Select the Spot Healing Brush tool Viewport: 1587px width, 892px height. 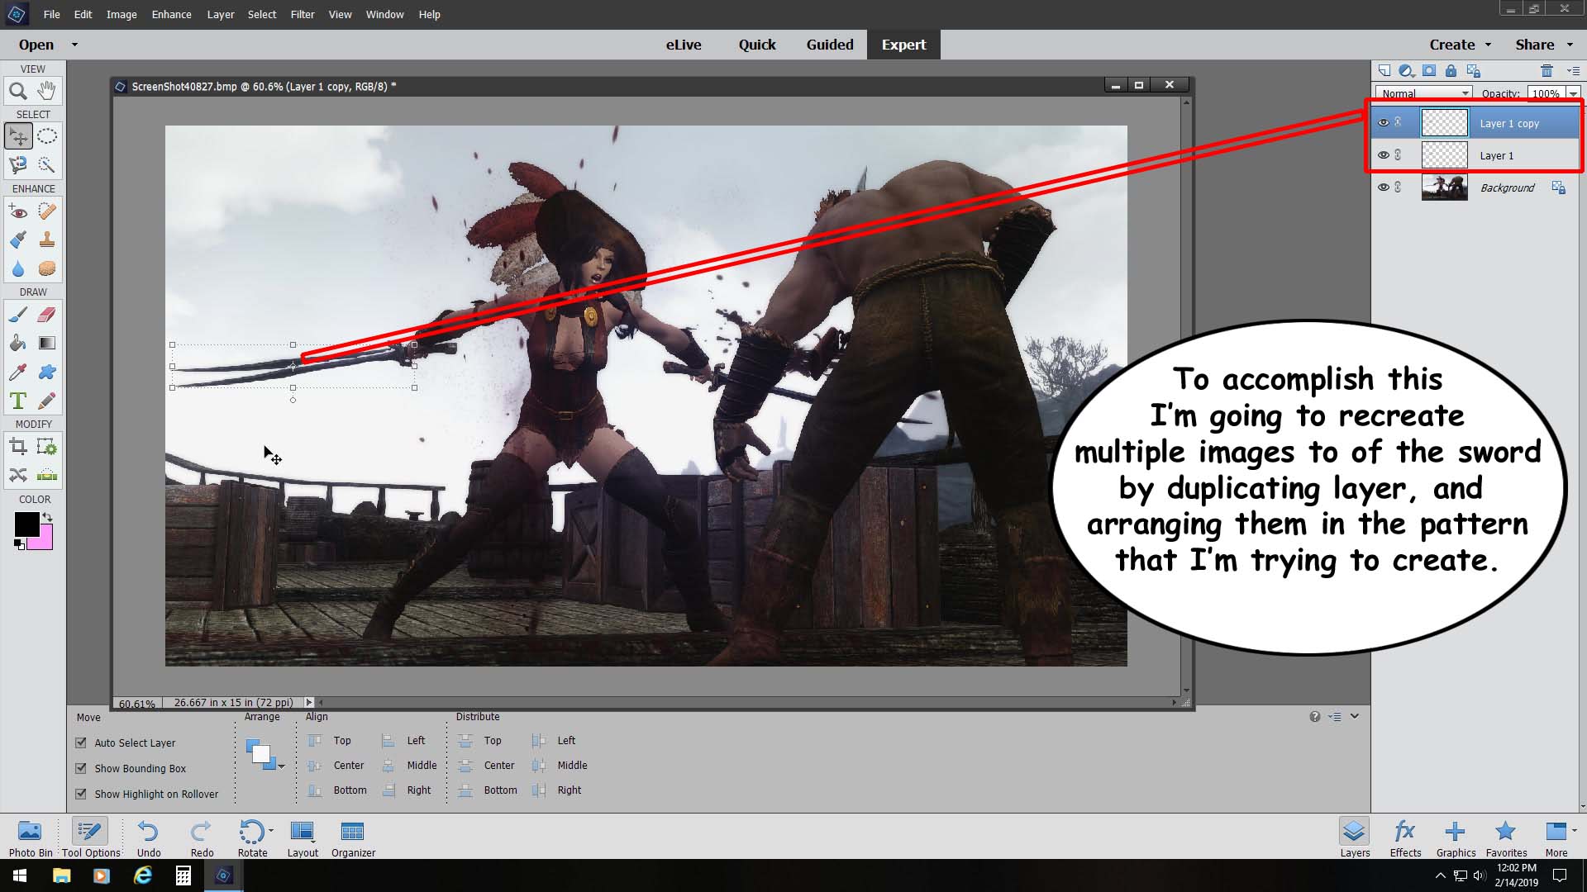pos(47,211)
